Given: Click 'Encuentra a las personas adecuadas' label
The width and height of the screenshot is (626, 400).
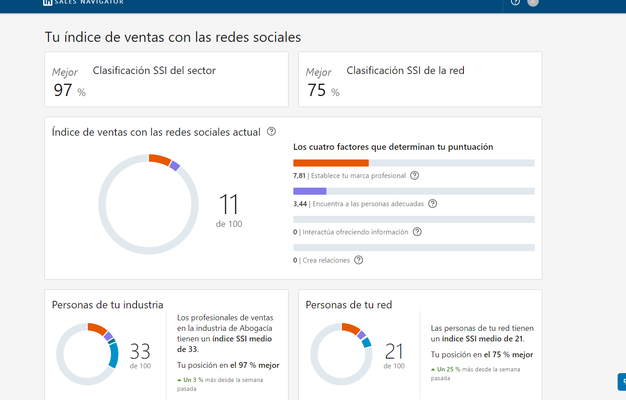Looking at the screenshot, I should click(368, 204).
